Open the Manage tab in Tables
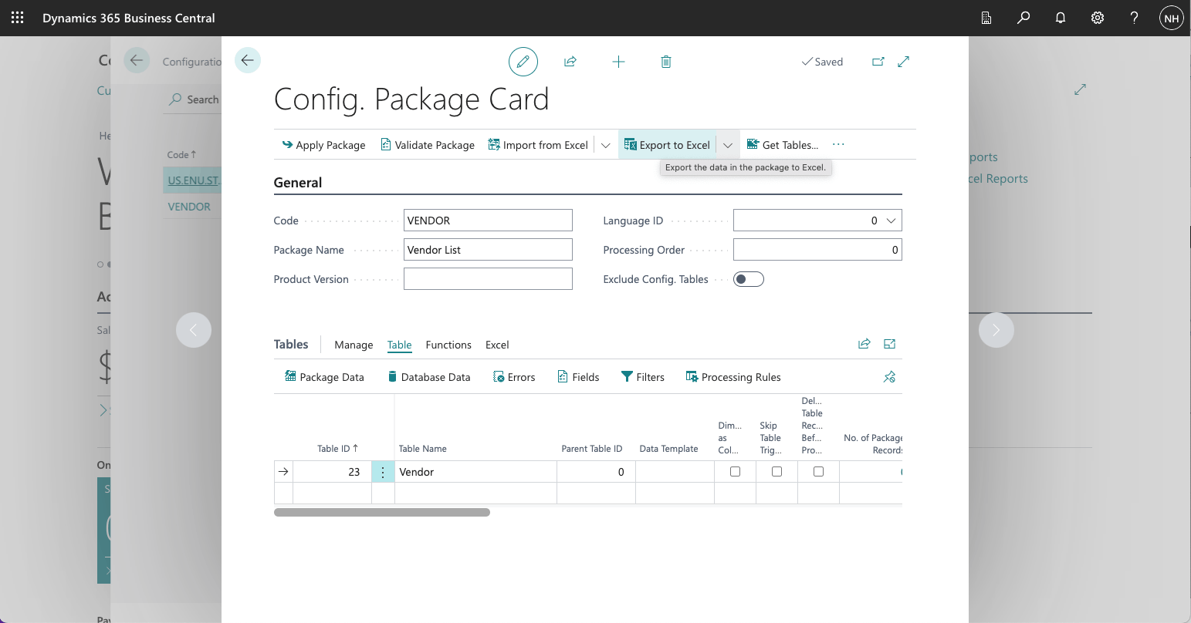 coord(354,345)
